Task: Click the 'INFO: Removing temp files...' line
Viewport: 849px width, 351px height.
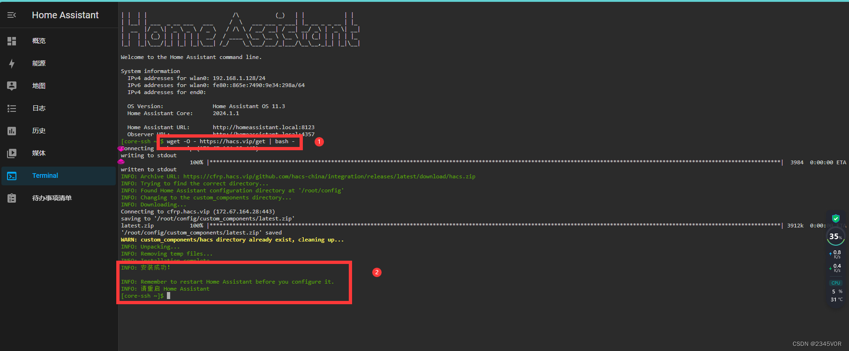Action: (x=167, y=254)
